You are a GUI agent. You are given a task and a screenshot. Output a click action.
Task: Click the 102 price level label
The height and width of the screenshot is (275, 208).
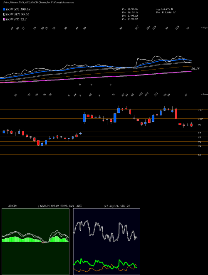(200, 119)
